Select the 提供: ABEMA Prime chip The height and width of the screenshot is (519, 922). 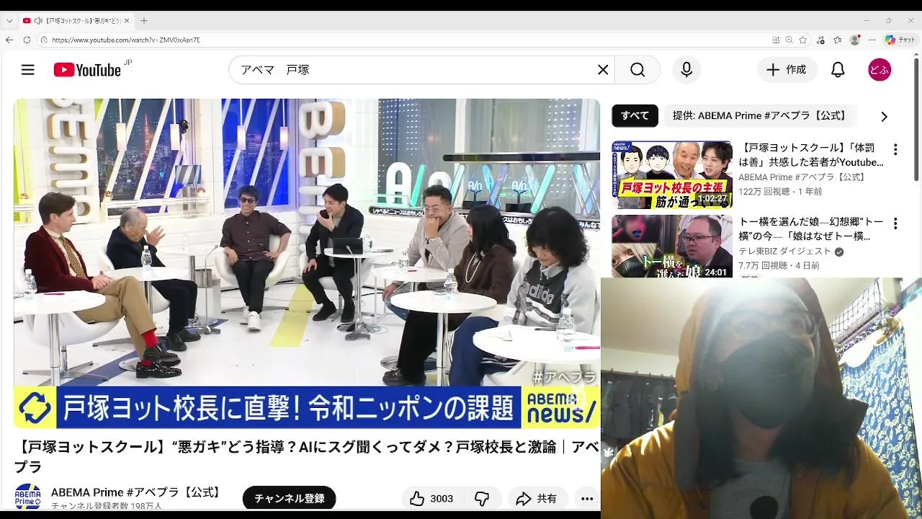(759, 115)
